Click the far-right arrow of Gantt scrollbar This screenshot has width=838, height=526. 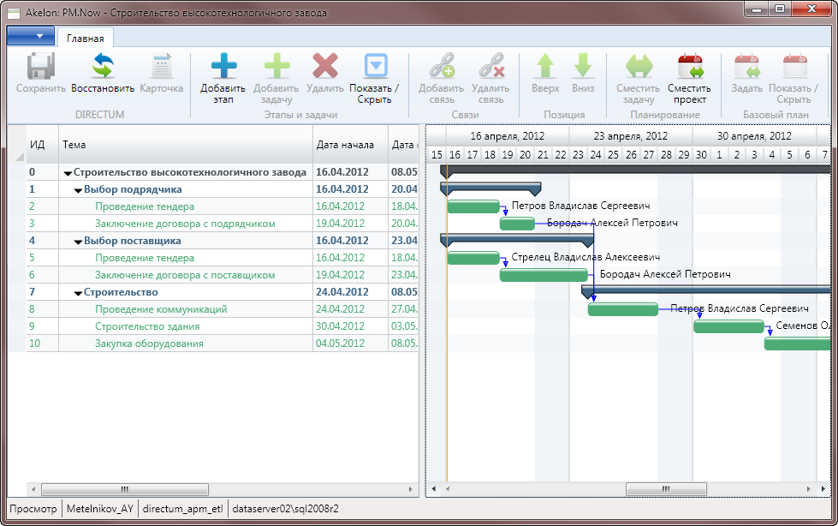click(x=823, y=489)
